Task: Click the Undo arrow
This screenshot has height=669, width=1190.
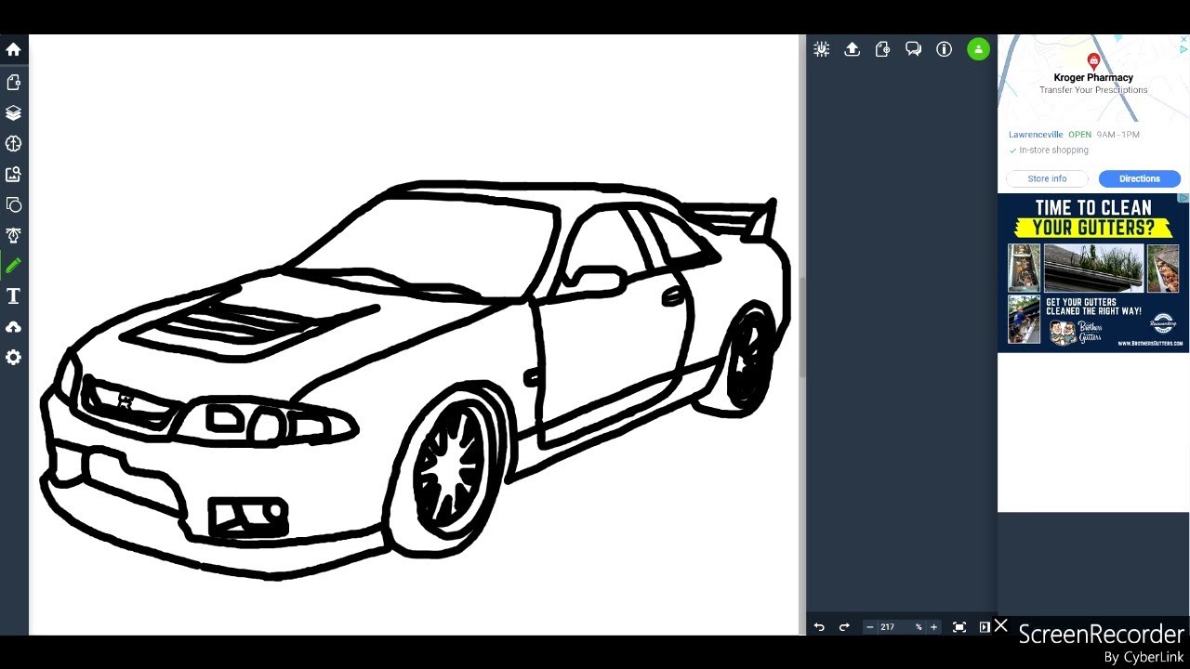Action: tap(819, 627)
